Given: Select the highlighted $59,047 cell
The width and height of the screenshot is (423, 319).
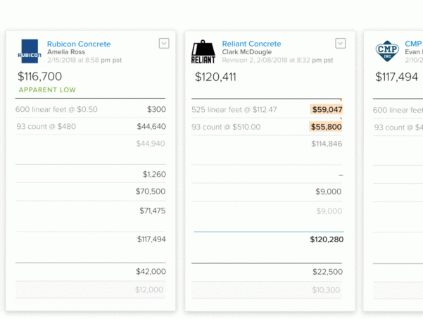Looking at the screenshot, I should [327, 109].
